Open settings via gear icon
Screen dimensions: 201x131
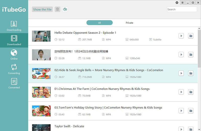click(177, 3)
